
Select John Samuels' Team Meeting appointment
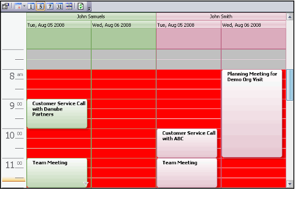[x=57, y=173]
